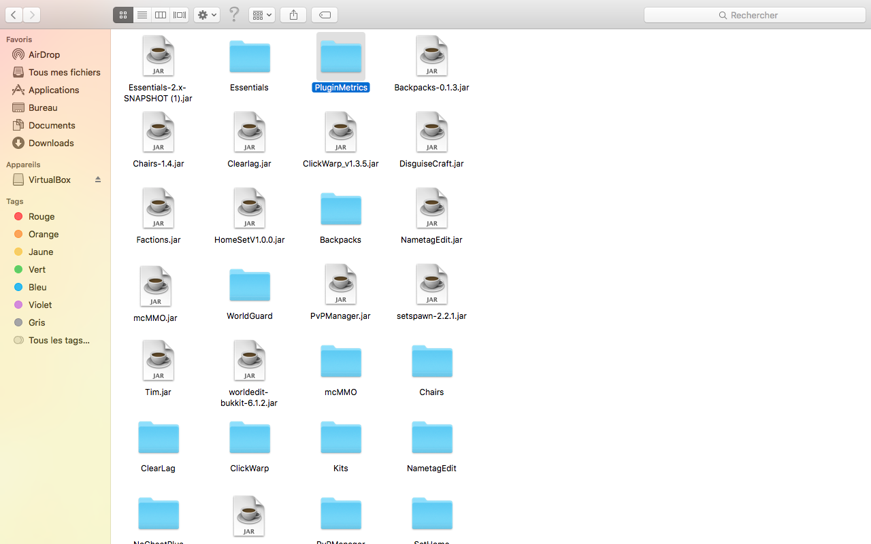Select HomeSetV1.0.0.jar file
The width and height of the screenshot is (871, 544).
[250, 209]
